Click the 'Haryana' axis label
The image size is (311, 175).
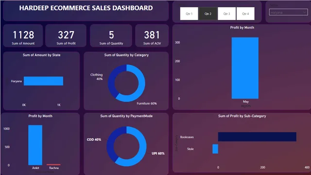click(x=16, y=81)
